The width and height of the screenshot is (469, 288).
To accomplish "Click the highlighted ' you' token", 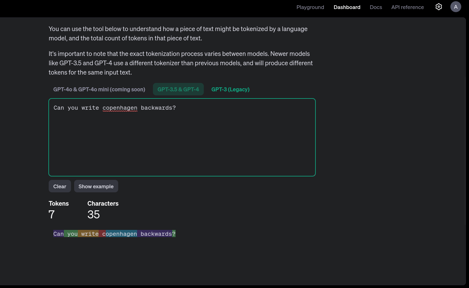I will [71, 234].
